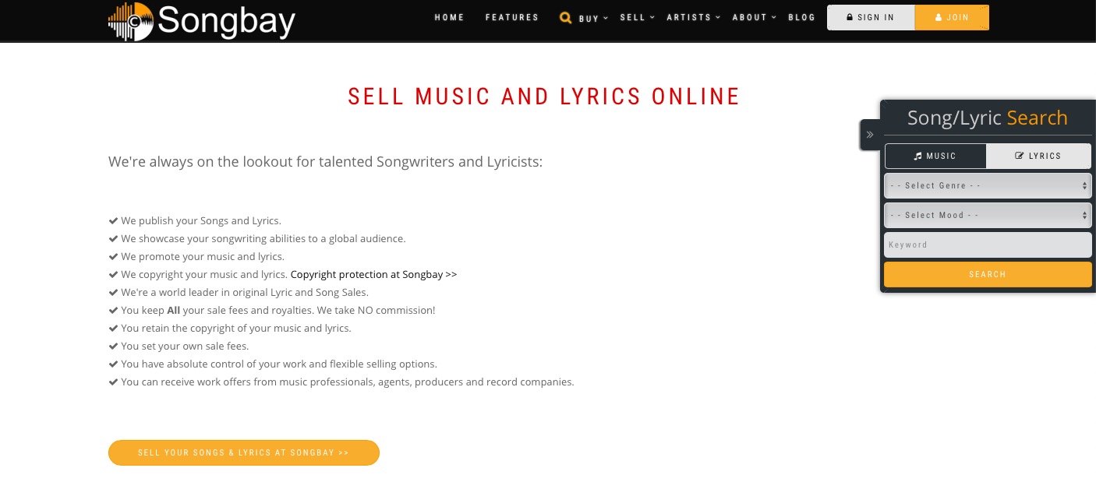Open the Select Mood dropdown
This screenshot has height=496, width=1096.
tap(988, 215)
